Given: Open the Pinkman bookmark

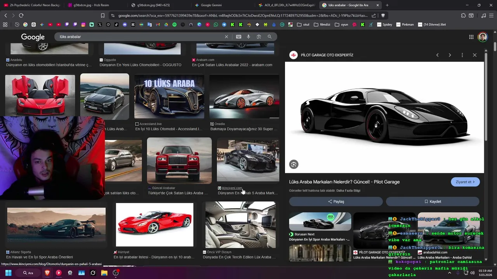Looking at the screenshot, I should (x=405, y=24).
